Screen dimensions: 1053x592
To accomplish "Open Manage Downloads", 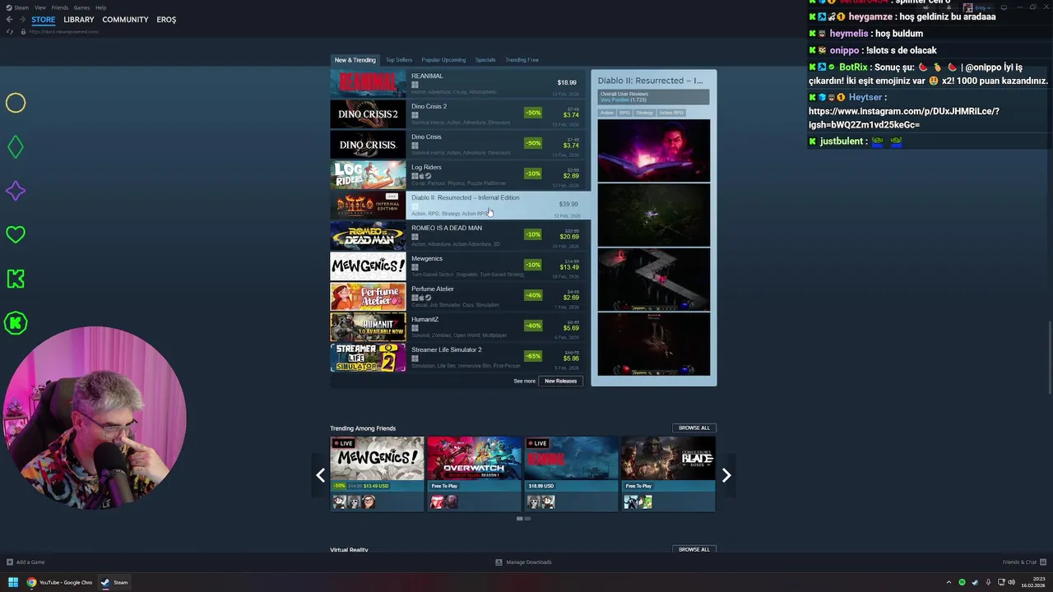I will click(523, 562).
